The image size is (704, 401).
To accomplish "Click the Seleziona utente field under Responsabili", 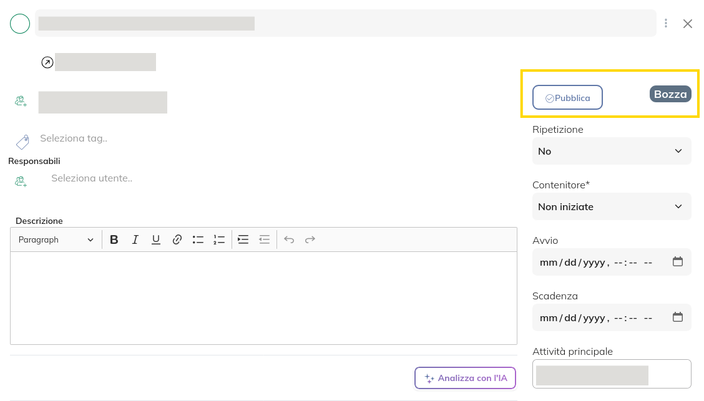I will 92,178.
